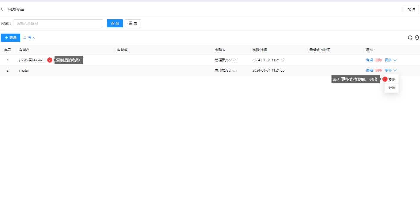Click the 变量名 column header
Image resolution: width=420 pixels, height=200 pixels.
(x=24, y=50)
